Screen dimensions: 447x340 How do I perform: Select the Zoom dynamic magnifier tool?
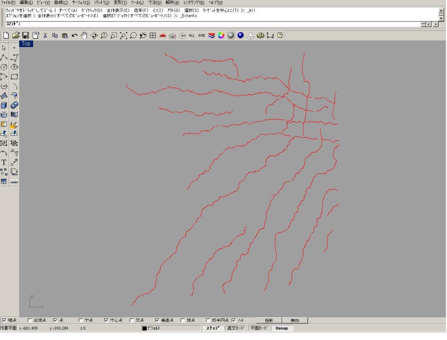coord(104,35)
